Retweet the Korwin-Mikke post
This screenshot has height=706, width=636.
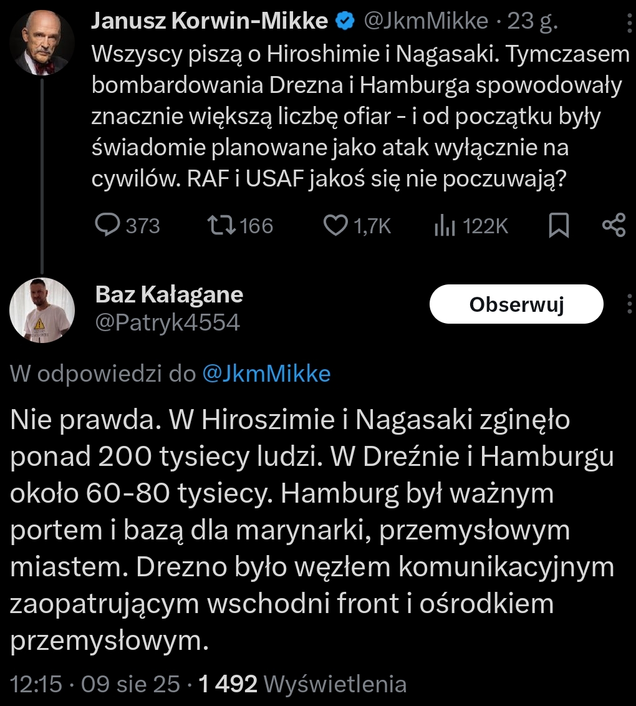point(224,225)
